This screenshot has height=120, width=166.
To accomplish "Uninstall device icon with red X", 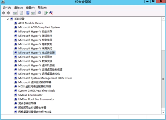I will (51, 13).
